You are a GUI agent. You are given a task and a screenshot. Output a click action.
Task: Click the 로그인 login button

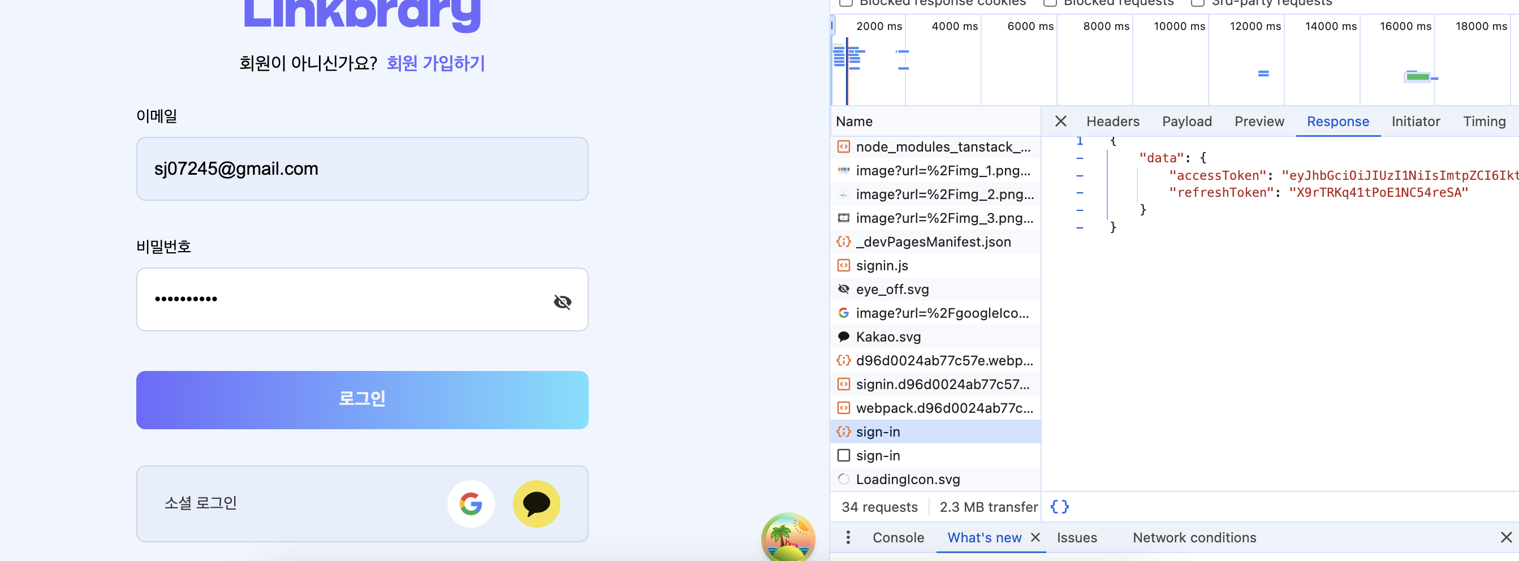[362, 399]
